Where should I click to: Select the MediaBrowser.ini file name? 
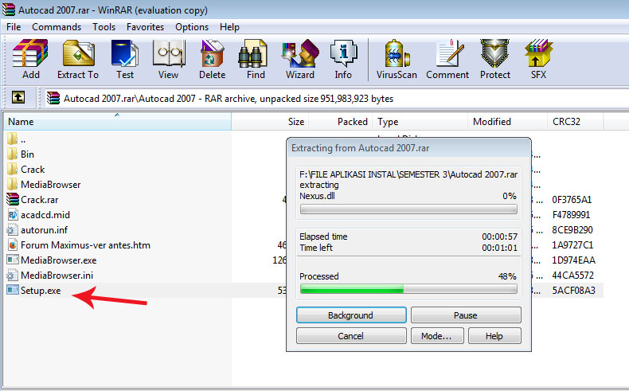pos(57,276)
